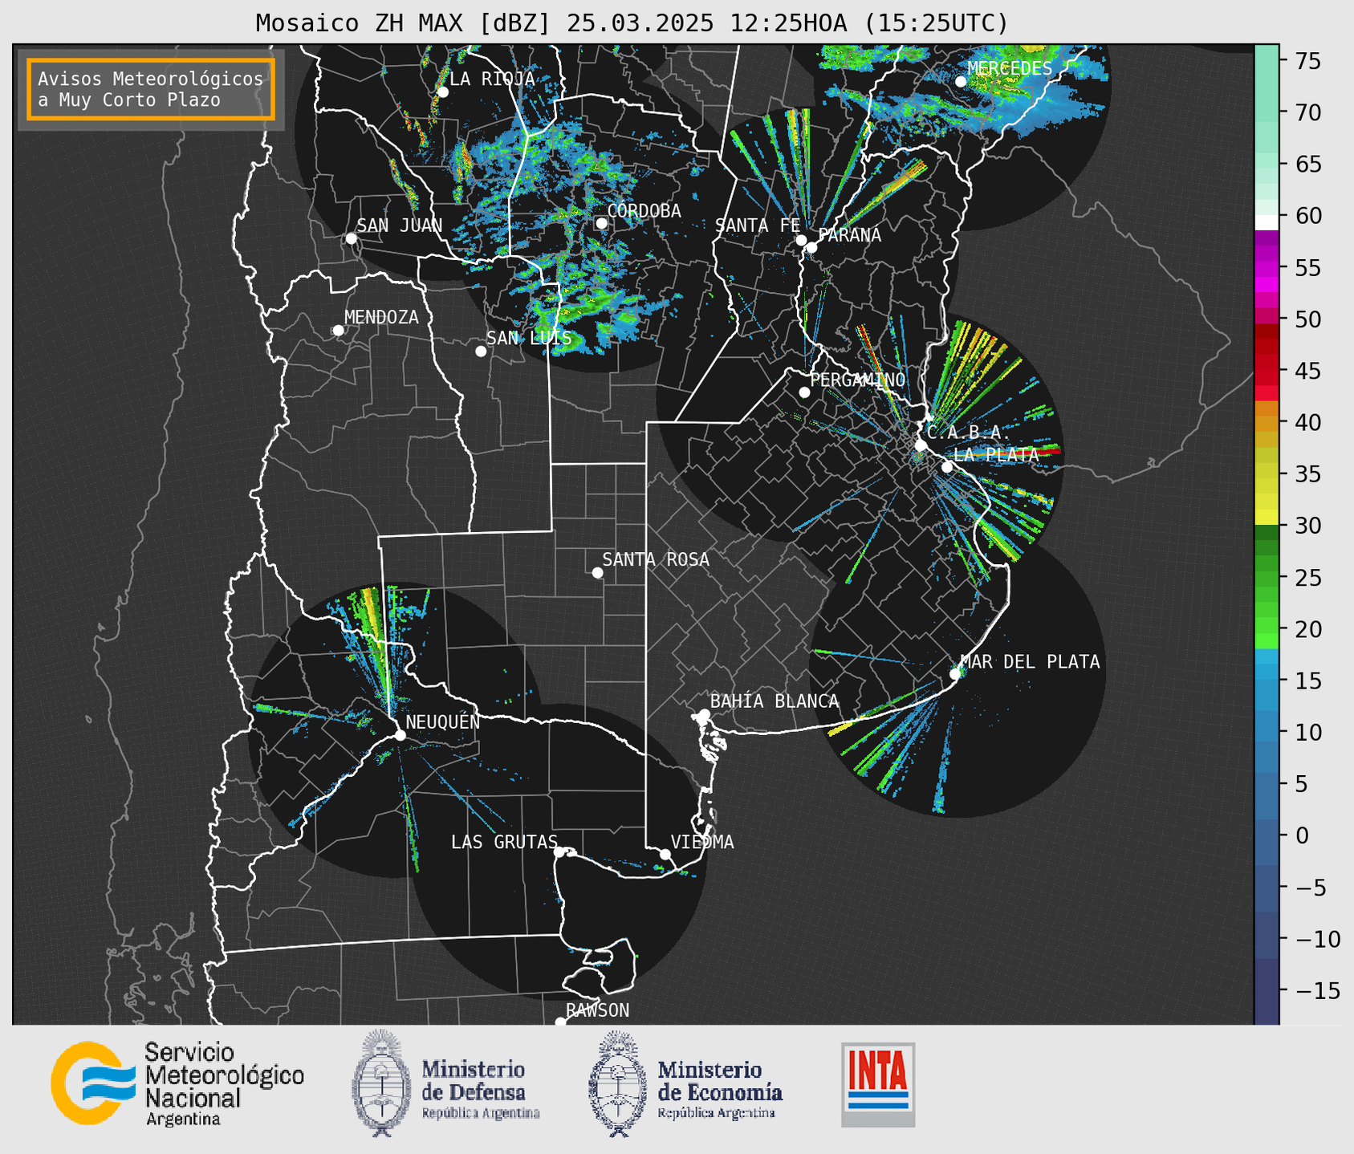Click the CÓRDOBA label text
This screenshot has width=1354, height=1154.
(x=644, y=211)
